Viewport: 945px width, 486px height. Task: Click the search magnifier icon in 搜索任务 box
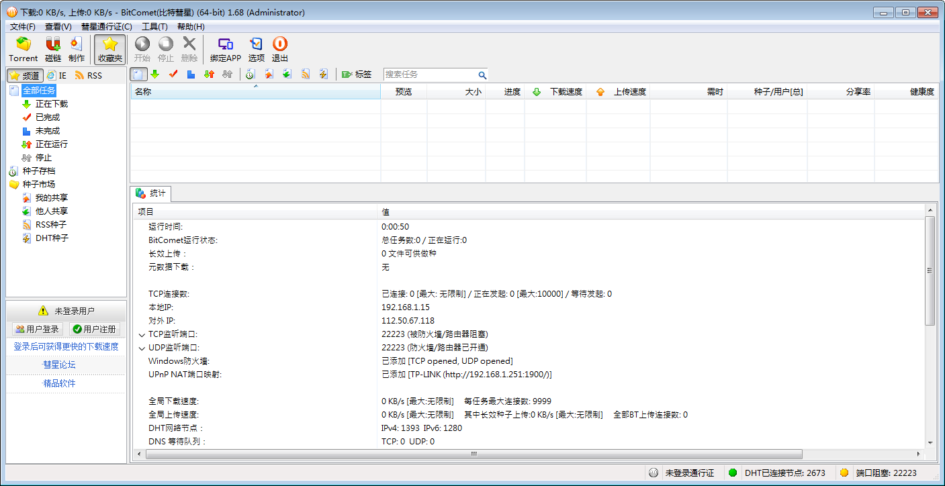tap(482, 75)
